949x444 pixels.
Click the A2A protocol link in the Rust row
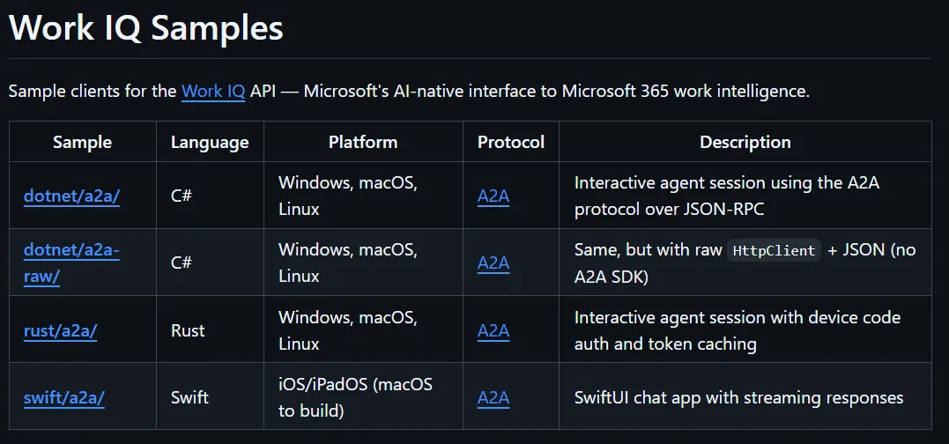tap(493, 331)
